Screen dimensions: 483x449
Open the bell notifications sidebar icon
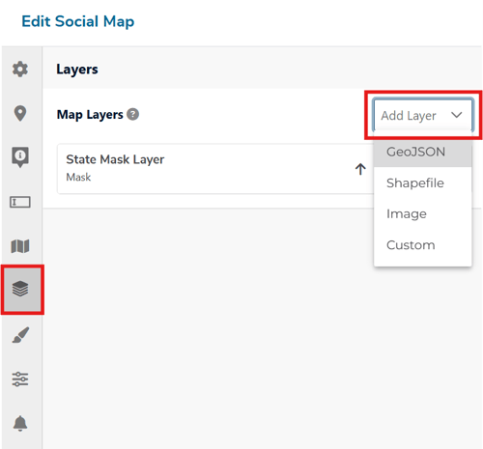tap(20, 423)
